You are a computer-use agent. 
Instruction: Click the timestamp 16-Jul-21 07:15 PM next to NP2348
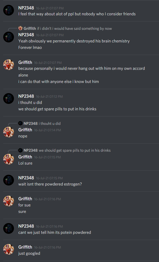[x=49, y=178]
